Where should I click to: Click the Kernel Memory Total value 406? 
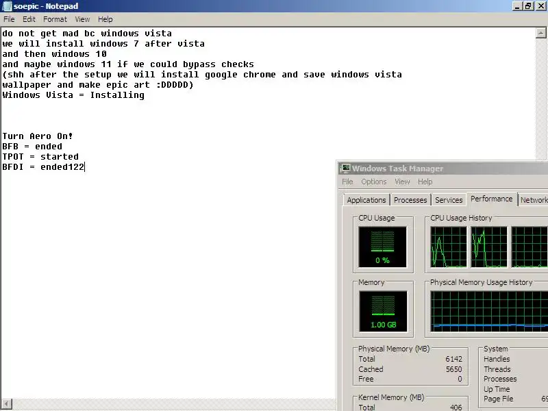pyautogui.click(x=456, y=407)
